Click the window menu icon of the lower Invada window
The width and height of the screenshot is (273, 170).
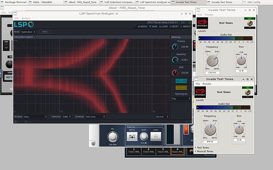[196, 79]
